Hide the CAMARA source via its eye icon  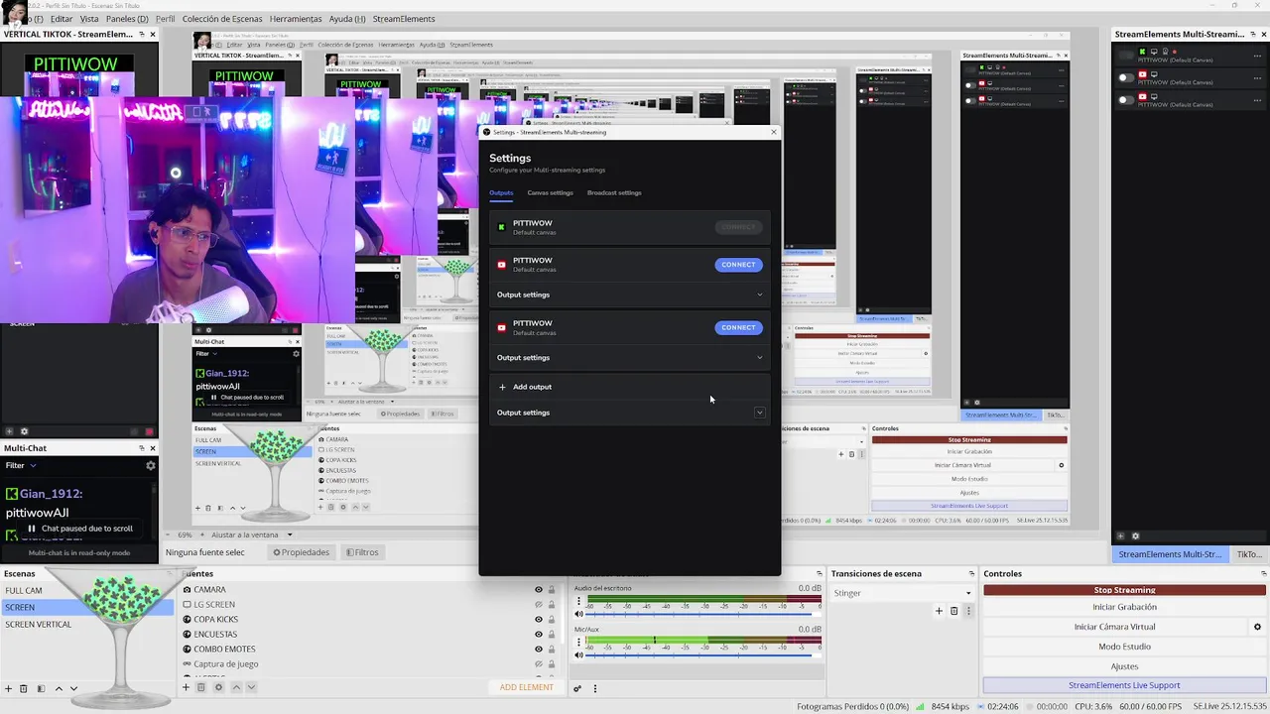539,590
